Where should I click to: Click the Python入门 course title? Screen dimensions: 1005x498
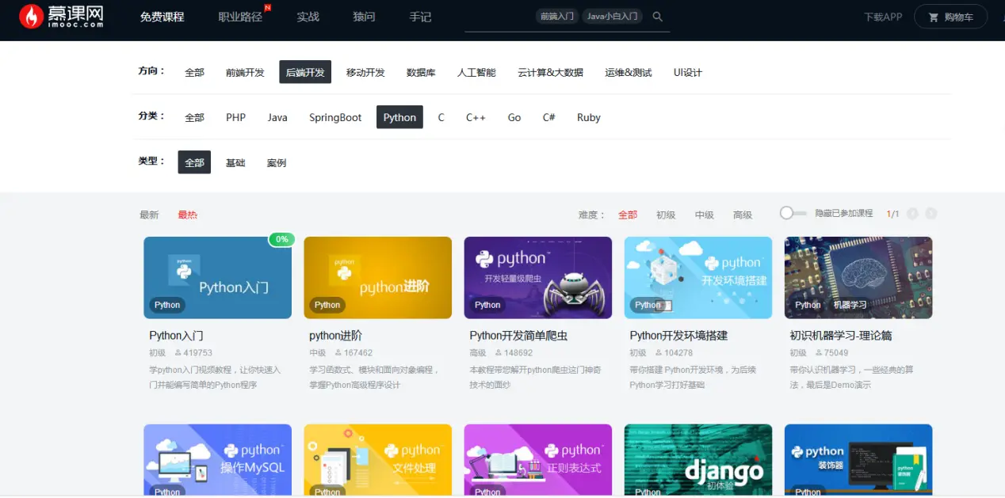click(176, 336)
